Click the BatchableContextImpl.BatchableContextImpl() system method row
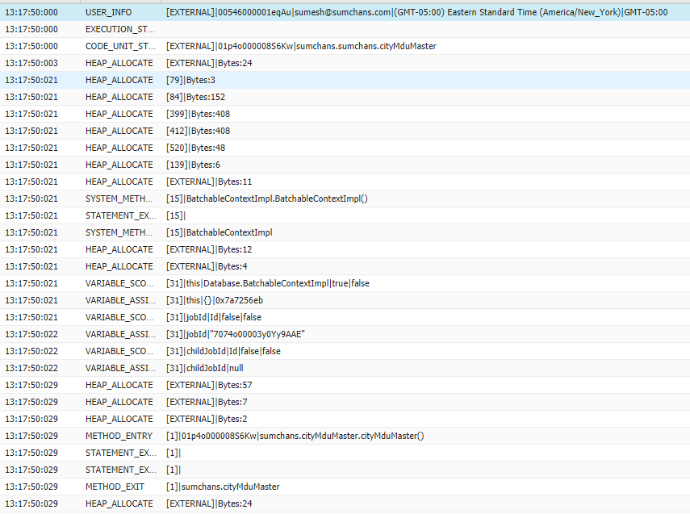This screenshot has height=514, width=690. point(266,199)
